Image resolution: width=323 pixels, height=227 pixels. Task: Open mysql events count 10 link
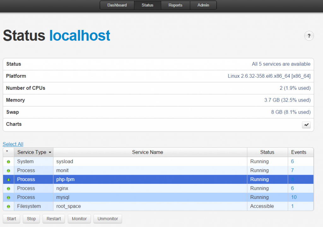(294, 197)
